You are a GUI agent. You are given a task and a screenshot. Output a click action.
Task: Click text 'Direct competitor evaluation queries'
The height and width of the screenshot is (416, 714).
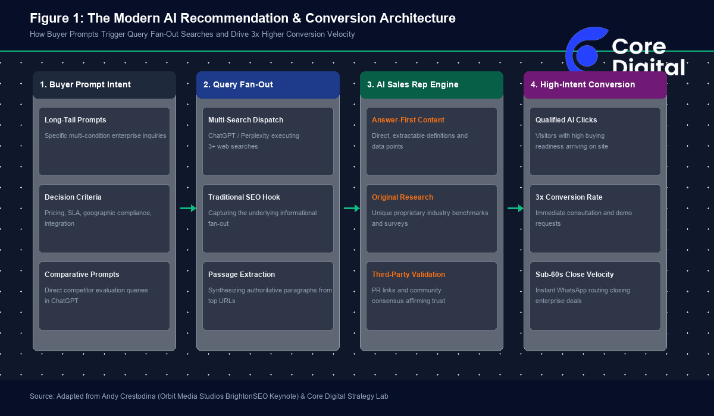[96, 290]
